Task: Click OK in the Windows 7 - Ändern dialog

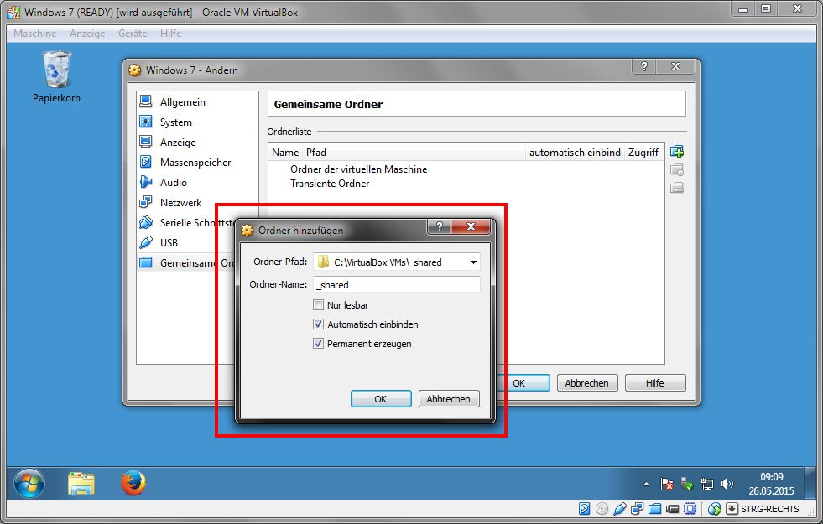Action: pyautogui.click(x=523, y=383)
